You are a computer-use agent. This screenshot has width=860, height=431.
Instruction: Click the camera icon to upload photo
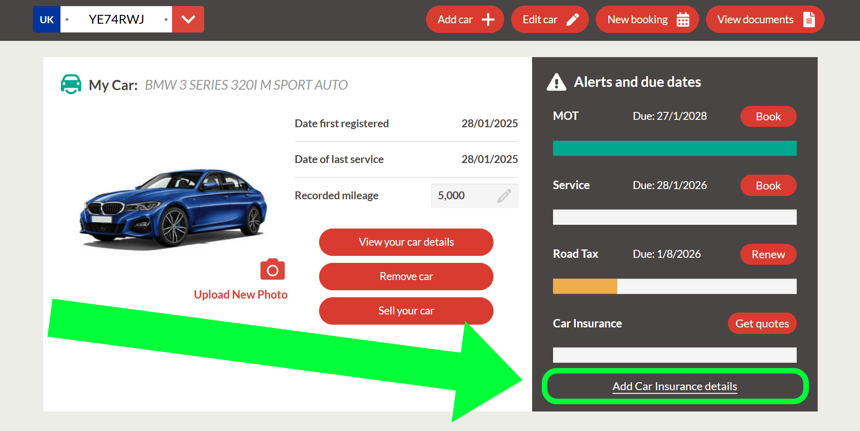pyautogui.click(x=273, y=269)
